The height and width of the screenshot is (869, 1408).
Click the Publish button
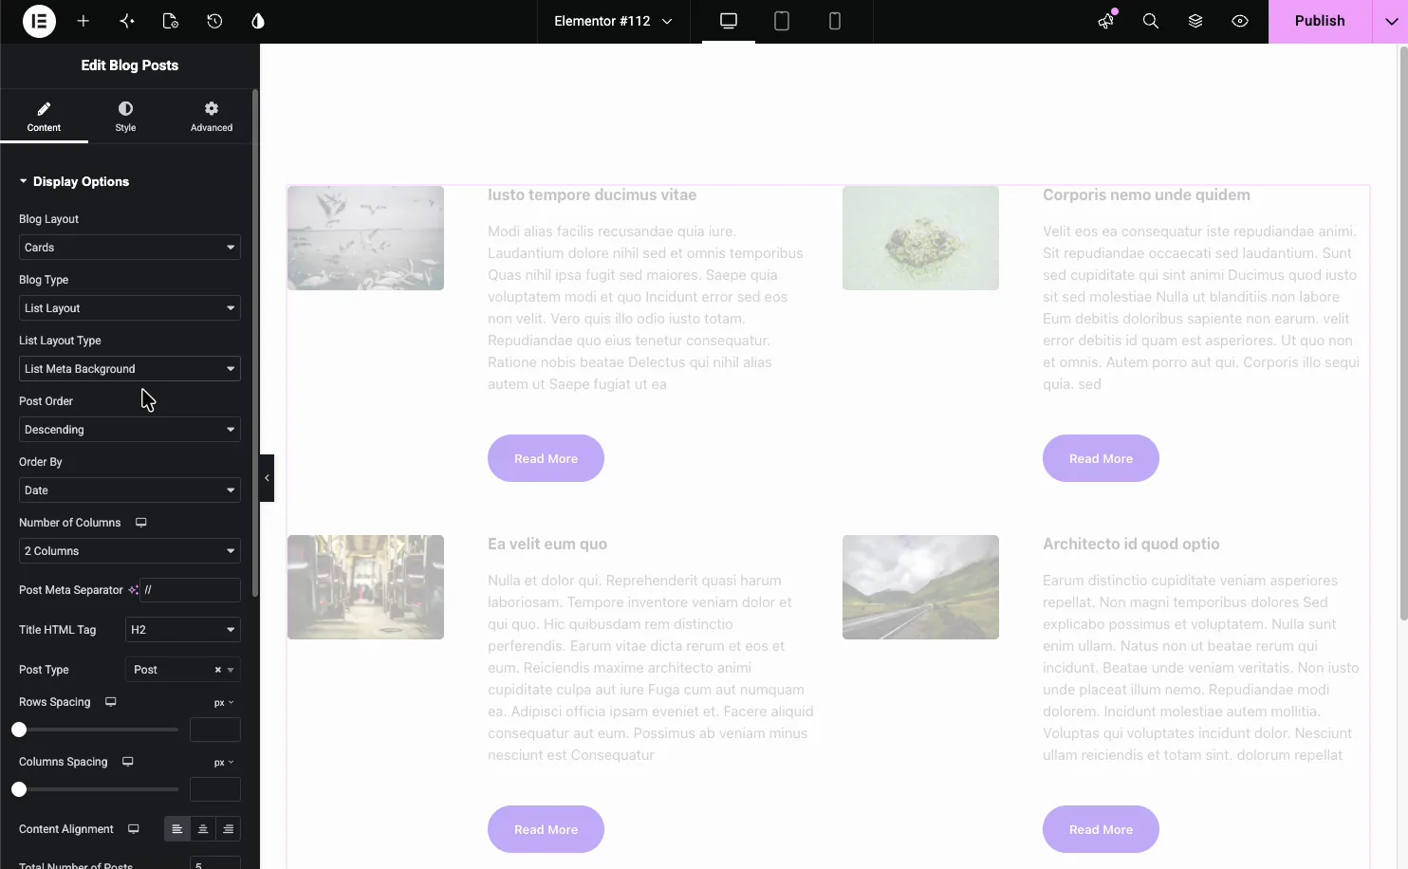tap(1320, 21)
